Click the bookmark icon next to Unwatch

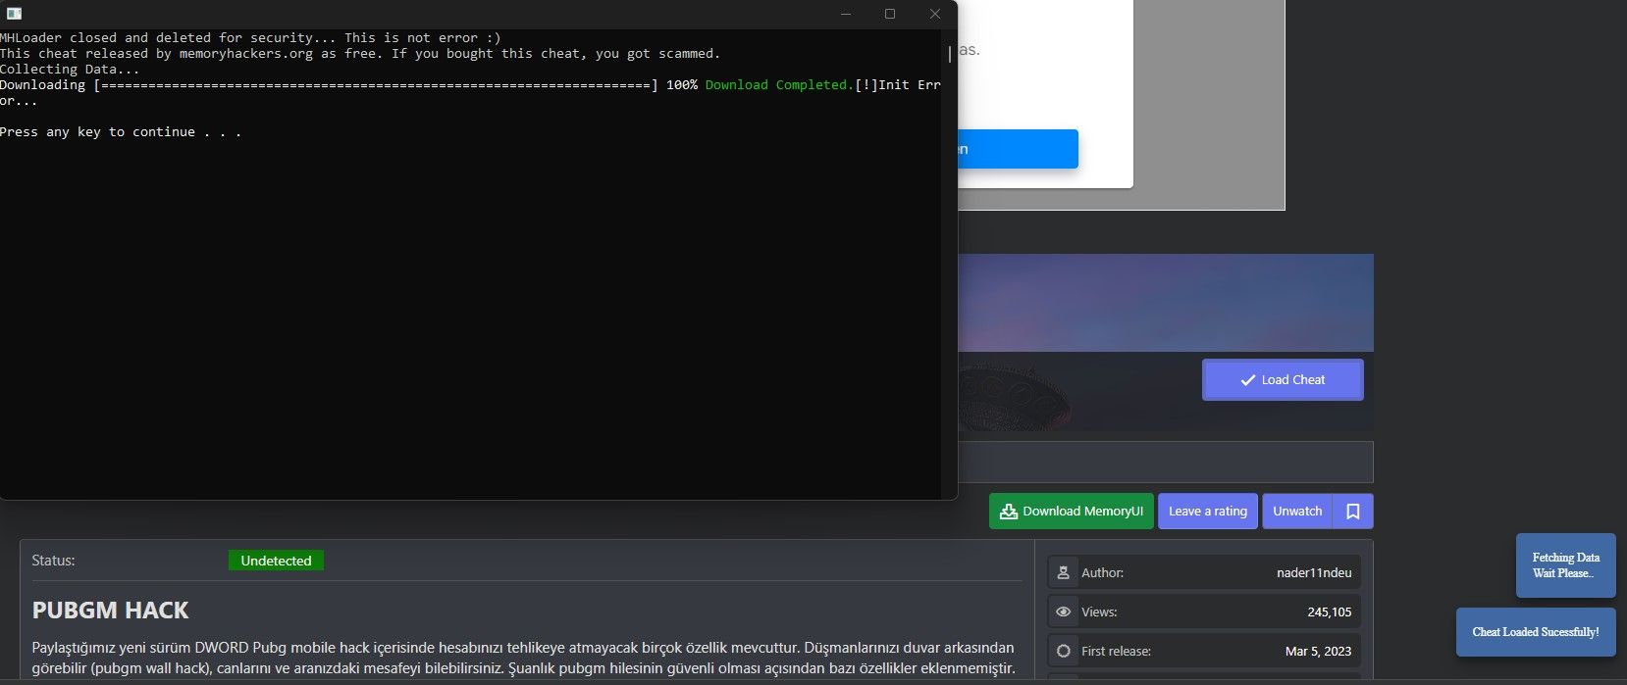pos(1353,512)
